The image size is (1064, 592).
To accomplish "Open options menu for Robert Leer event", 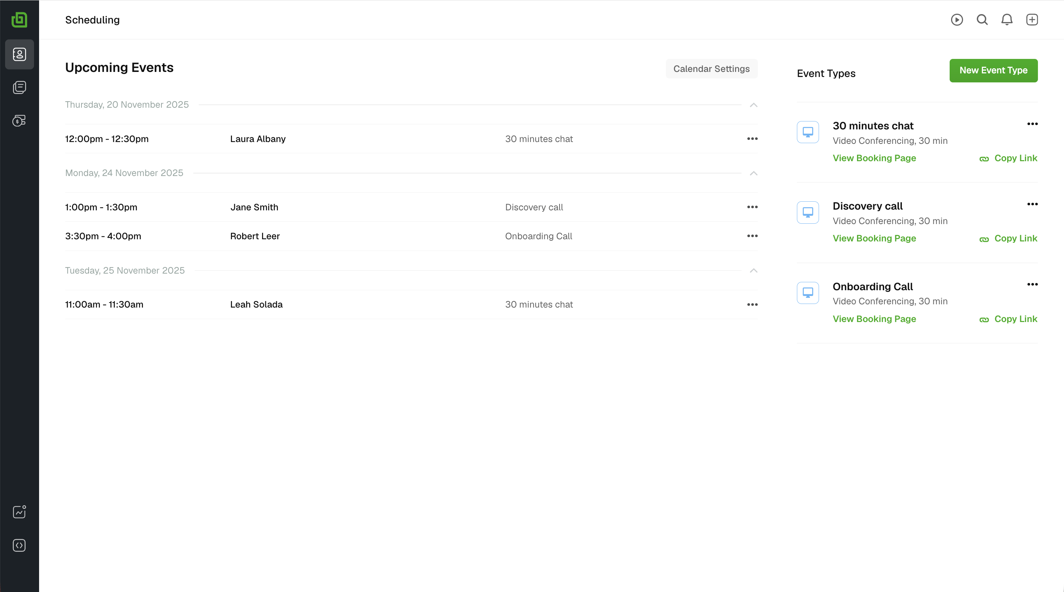I will click(x=752, y=236).
